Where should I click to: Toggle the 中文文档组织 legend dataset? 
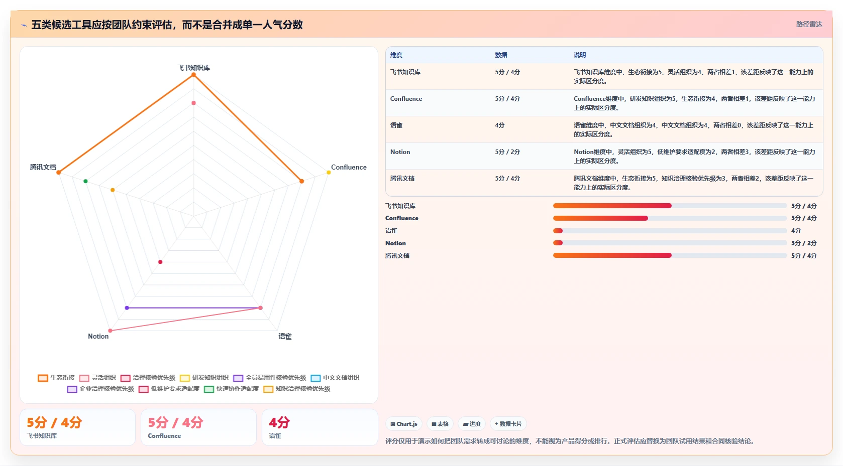tap(335, 378)
